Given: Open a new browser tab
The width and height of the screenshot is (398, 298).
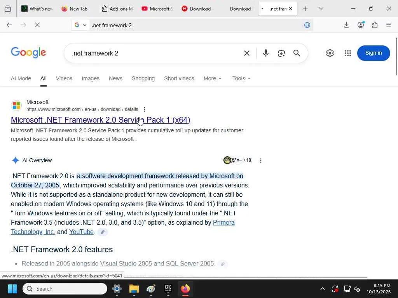Looking at the screenshot, I should pos(305,9).
